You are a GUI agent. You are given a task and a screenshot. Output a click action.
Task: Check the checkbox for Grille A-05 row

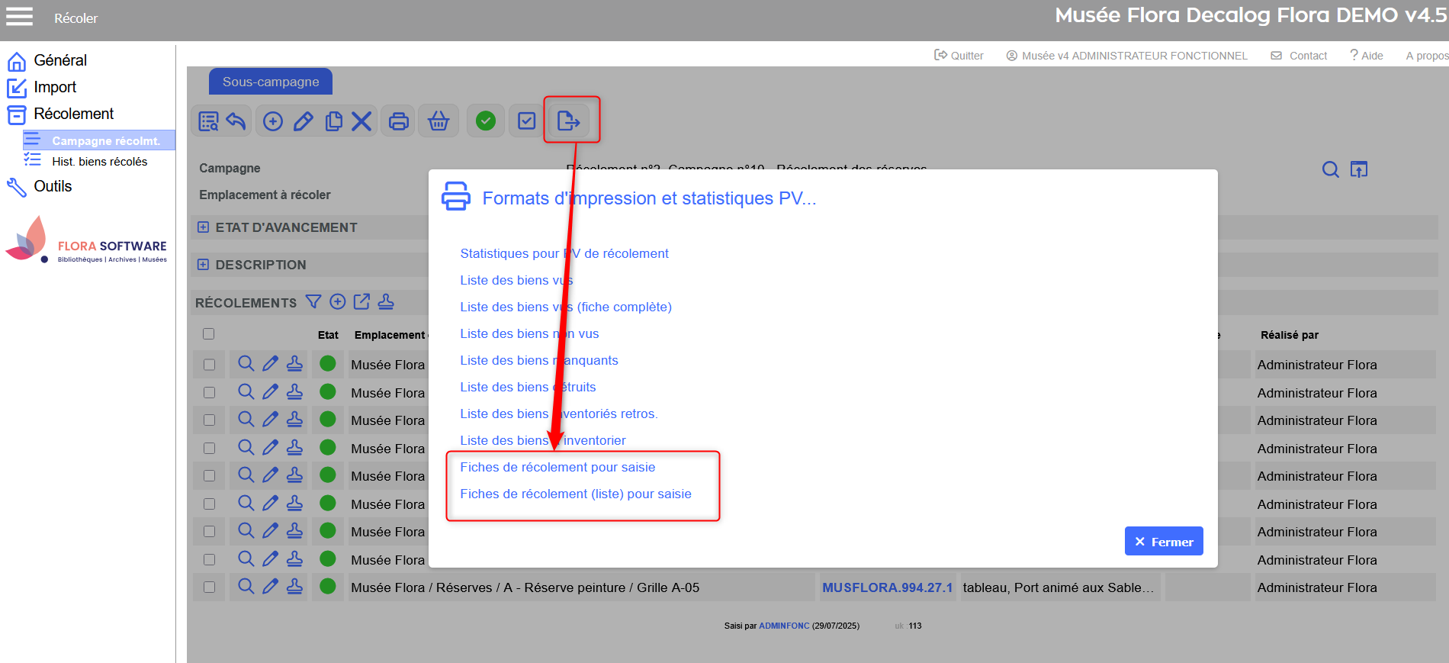(210, 587)
